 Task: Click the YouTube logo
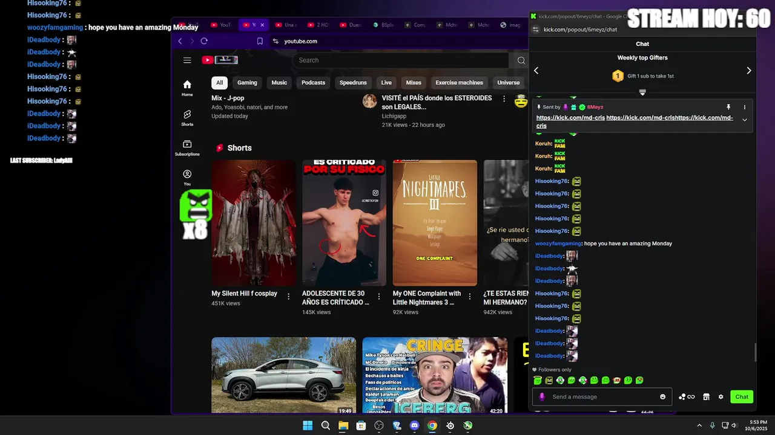[220, 60]
